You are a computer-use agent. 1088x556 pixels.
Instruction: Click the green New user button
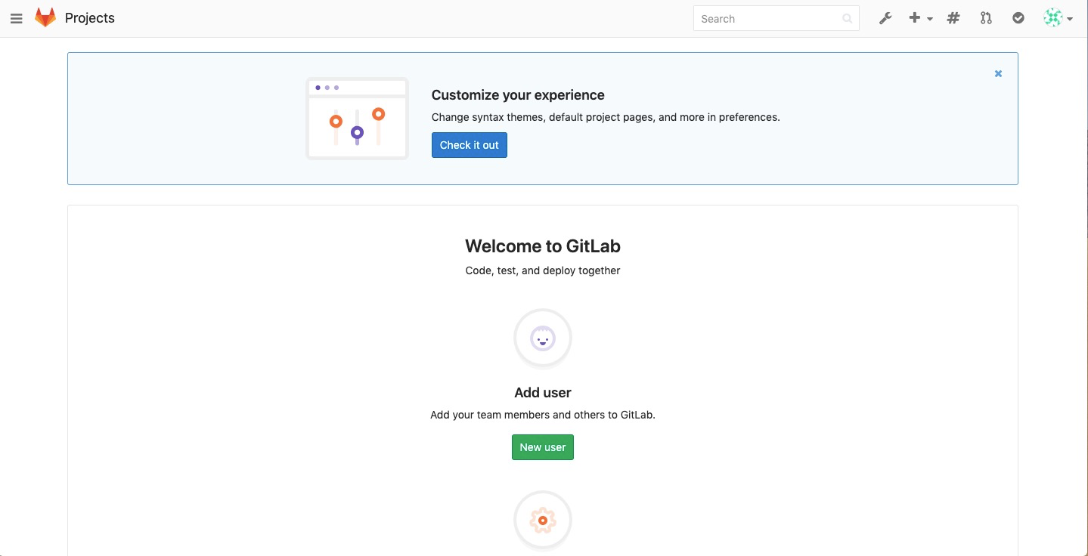coord(543,447)
